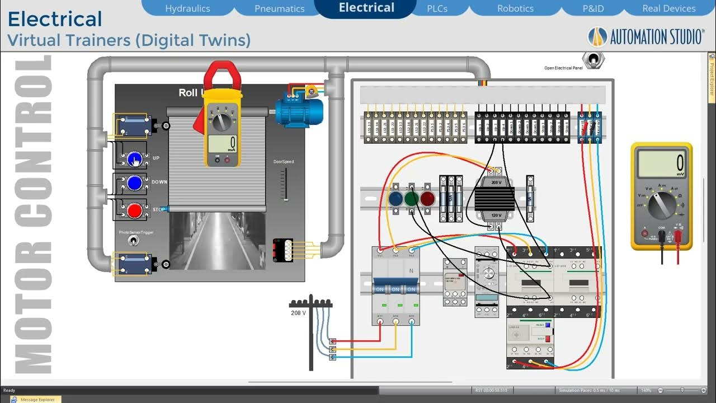Image resolution: width=716 pixels, height=403 pixels.
Task: Click the red pilot light
Action: [427, 199]
